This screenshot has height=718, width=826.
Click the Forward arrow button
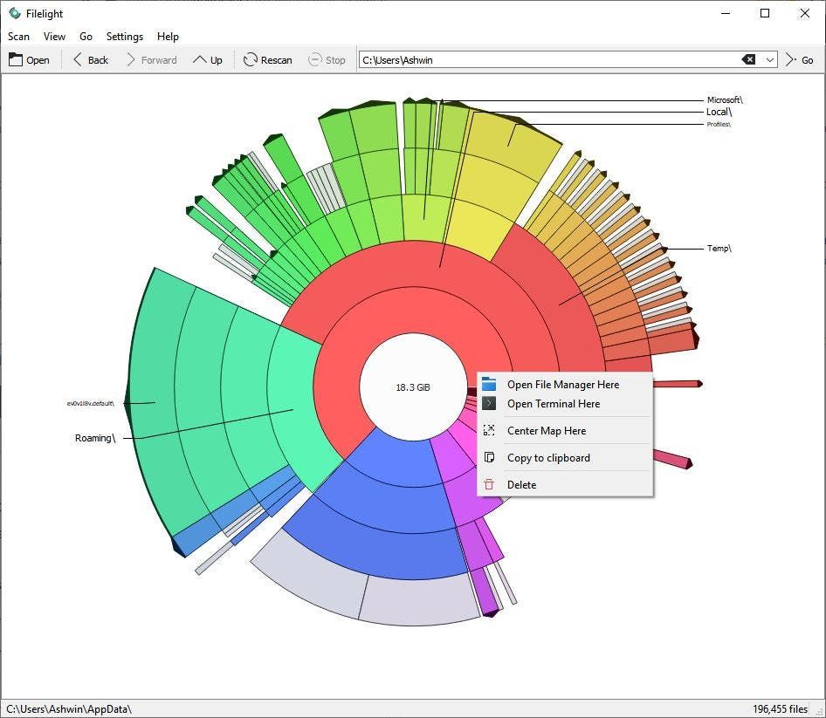(x=151, y=60)
